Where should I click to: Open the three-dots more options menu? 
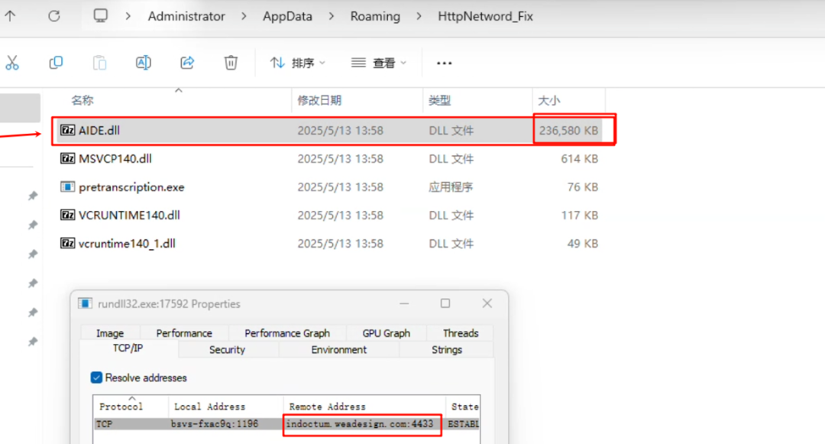point(444,63)
